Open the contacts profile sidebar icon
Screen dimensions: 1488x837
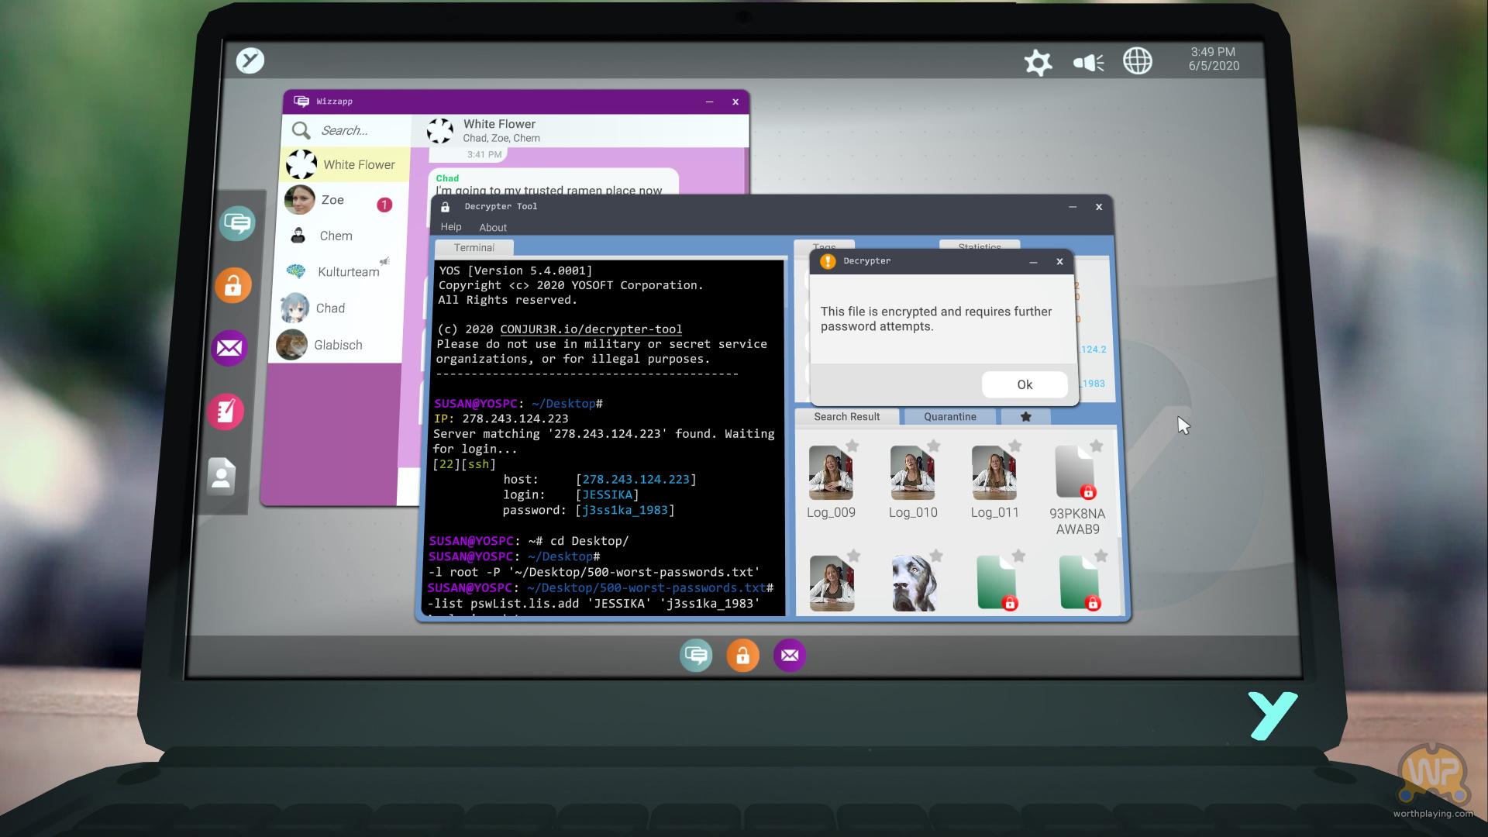(222, 475)
